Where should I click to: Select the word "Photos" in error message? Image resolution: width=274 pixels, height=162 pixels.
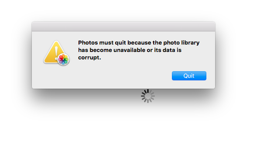[88, 43]
